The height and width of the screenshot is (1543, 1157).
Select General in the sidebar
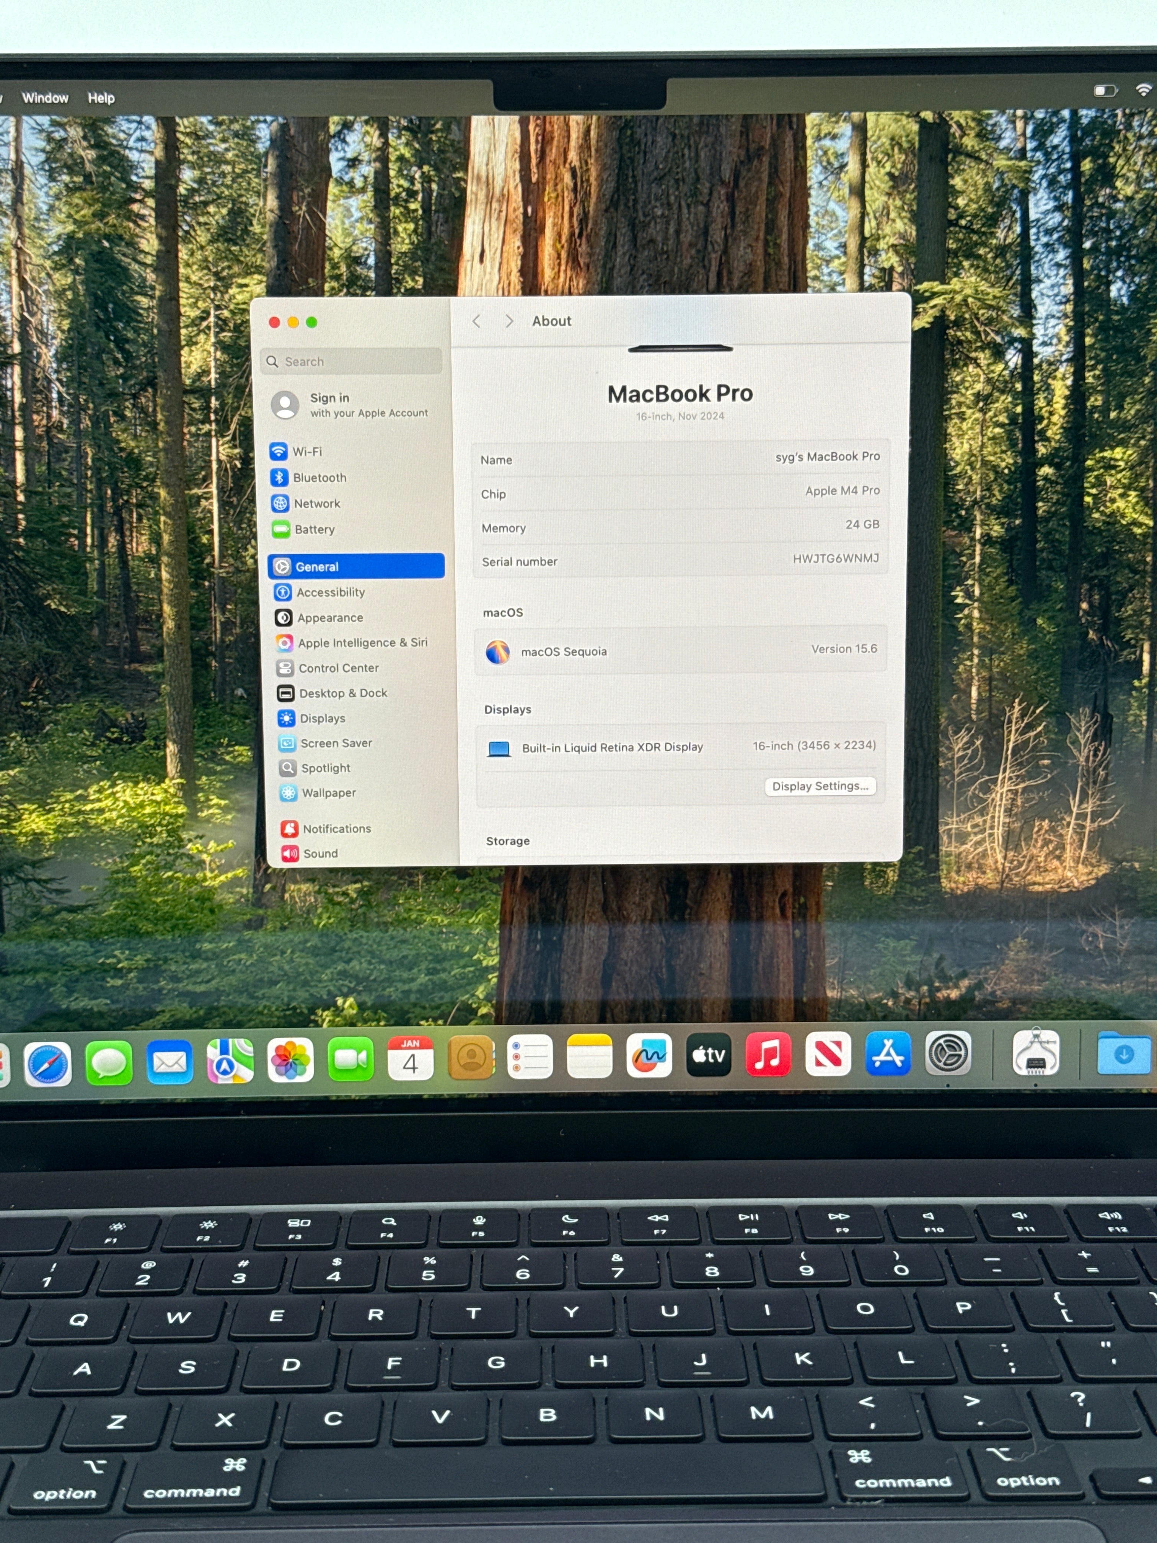[356, 566]
